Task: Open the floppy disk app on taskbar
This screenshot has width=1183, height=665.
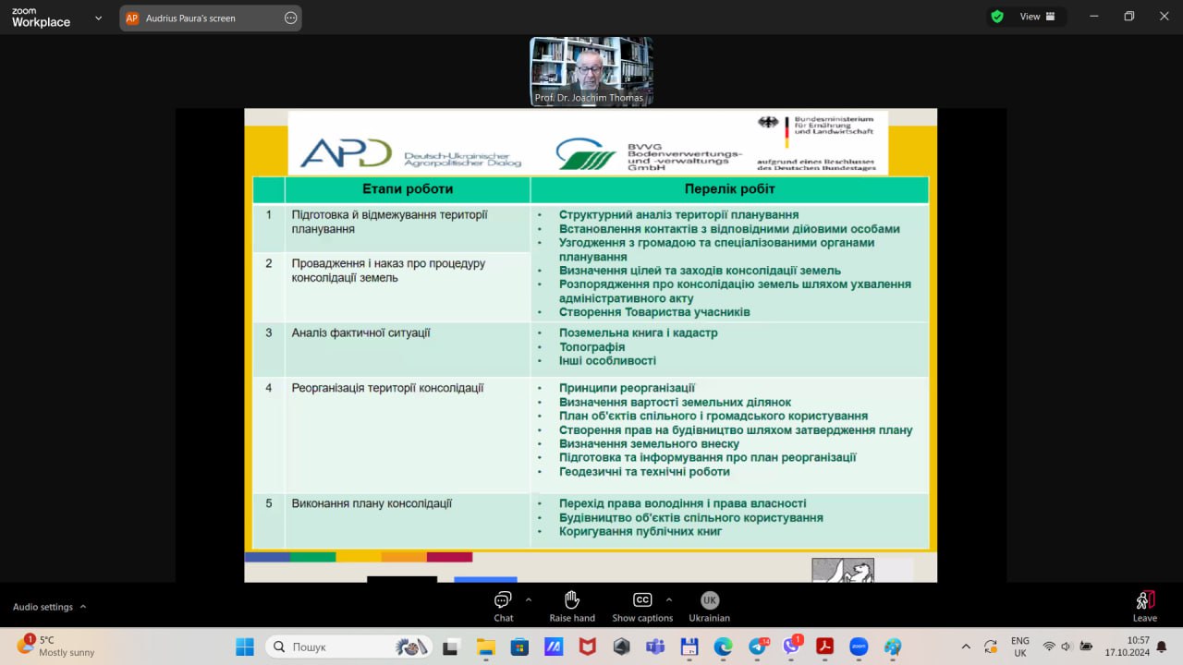Action: point(689,647)
